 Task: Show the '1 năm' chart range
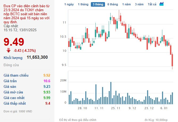pyautogui.click(x=127, y=4)
